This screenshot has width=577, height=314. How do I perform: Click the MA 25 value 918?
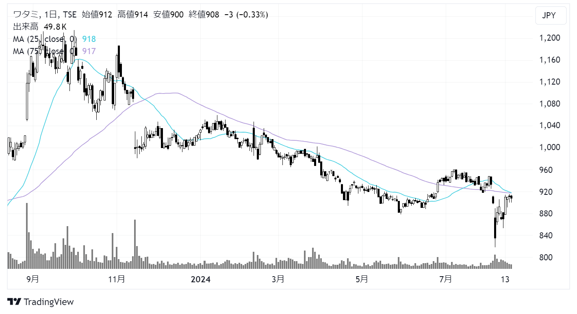pyautogui.click(x=89, y=39)
